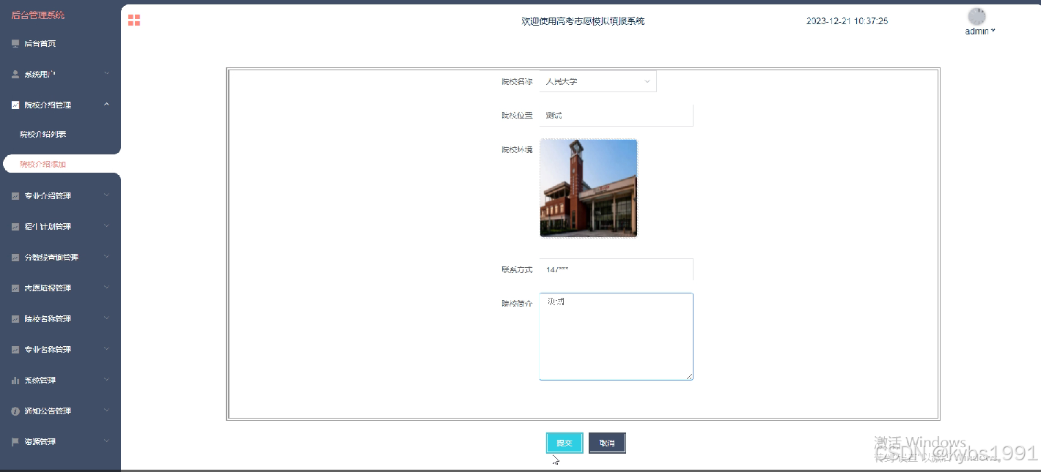This screenshot has width=1041, height=472.
Task: Click the grid menu icon in the header
Action: click(134, 20)
